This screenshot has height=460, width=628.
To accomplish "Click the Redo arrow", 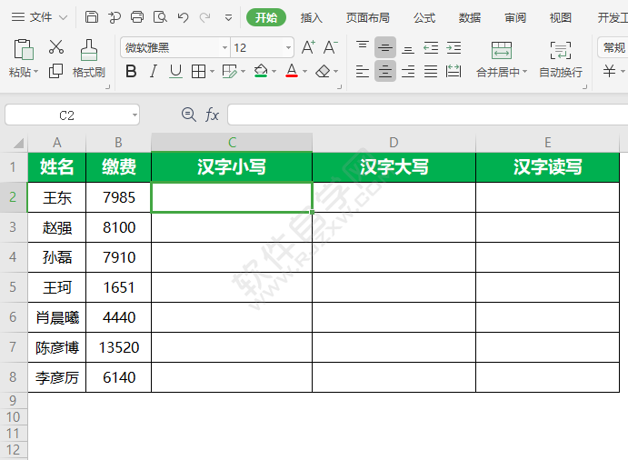I will pos(205,17).
